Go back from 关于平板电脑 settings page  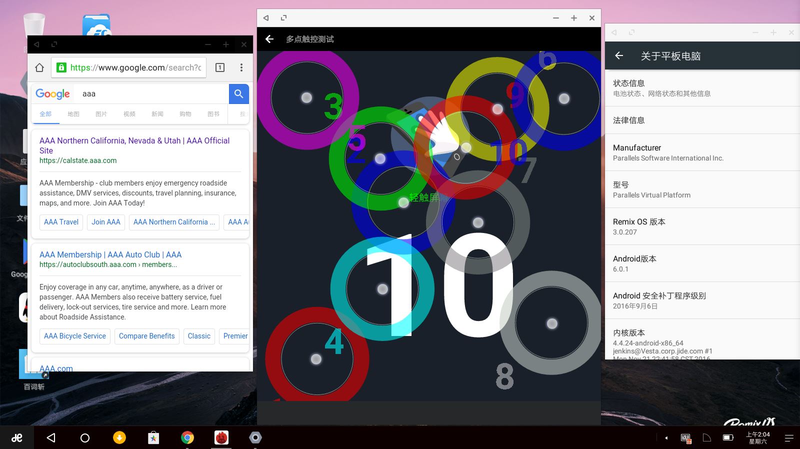click(619, 56)
